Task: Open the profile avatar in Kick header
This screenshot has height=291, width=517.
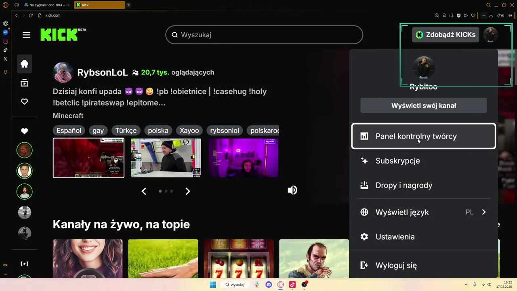Action: click(491, 35)
